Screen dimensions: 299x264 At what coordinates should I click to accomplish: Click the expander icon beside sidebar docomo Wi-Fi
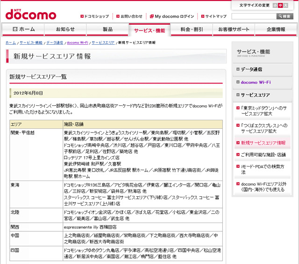tap(238, 82)
